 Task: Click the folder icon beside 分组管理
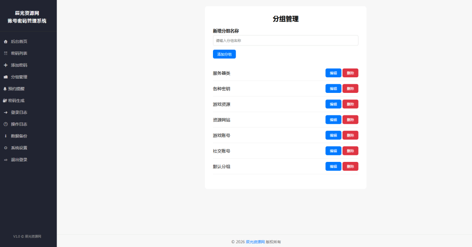click(6, 77)
